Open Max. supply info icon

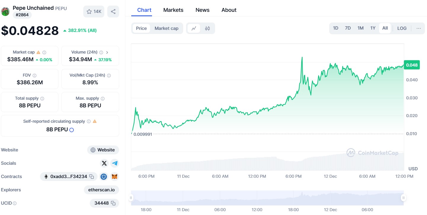coord(103,98)
